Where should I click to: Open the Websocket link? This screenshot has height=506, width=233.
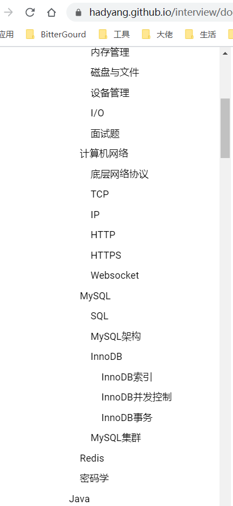point(115,275)
